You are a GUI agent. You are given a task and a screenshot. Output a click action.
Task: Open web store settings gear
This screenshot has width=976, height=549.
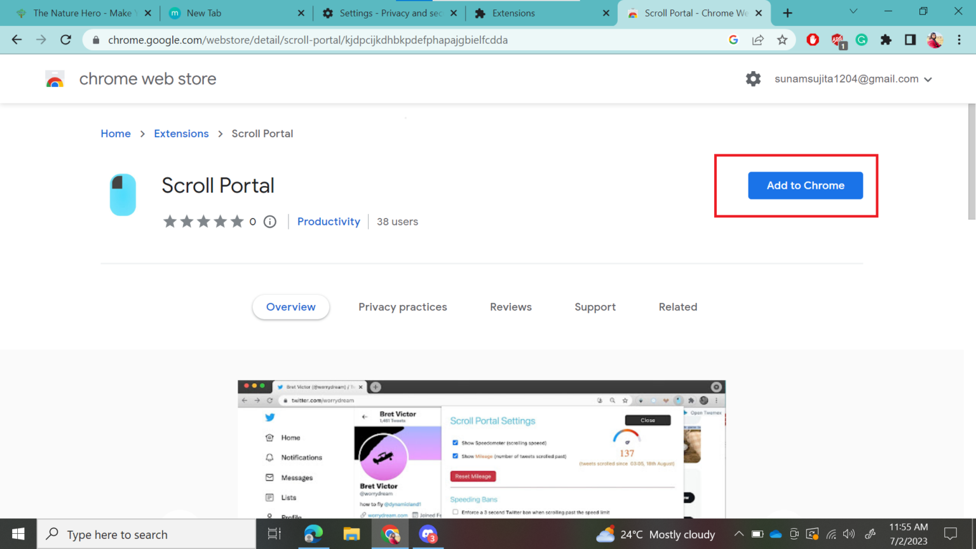click(753, 79)
